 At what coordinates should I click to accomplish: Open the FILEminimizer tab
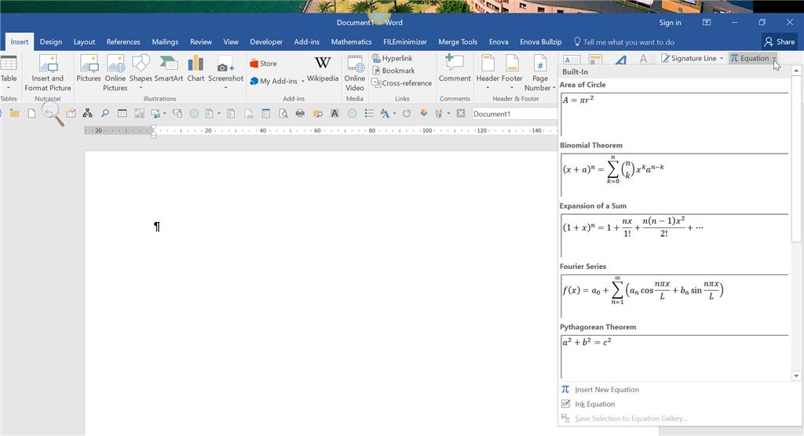(x=405, y=42)
